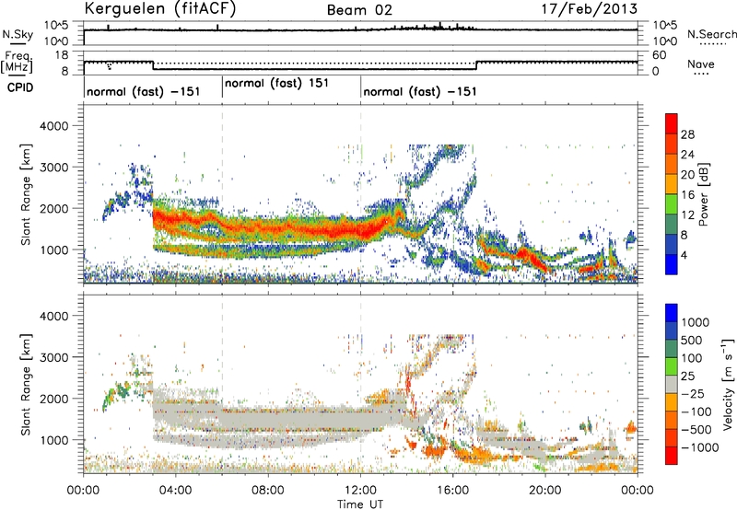This screenshot has height=510, width=737.
Task: Click the frequency step-up at 17:00 in Freq panel
Action: click(476, 65)
